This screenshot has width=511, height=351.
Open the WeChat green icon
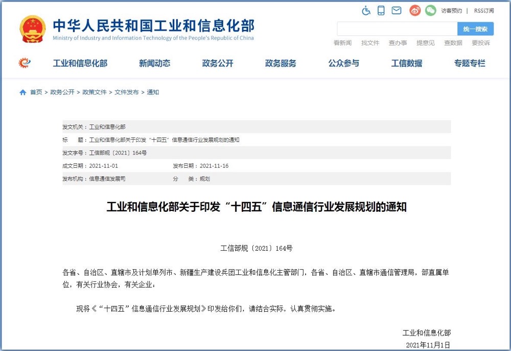point(430,10)
